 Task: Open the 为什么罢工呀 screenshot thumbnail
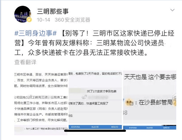pyautogui.click(x=41, y=130)
